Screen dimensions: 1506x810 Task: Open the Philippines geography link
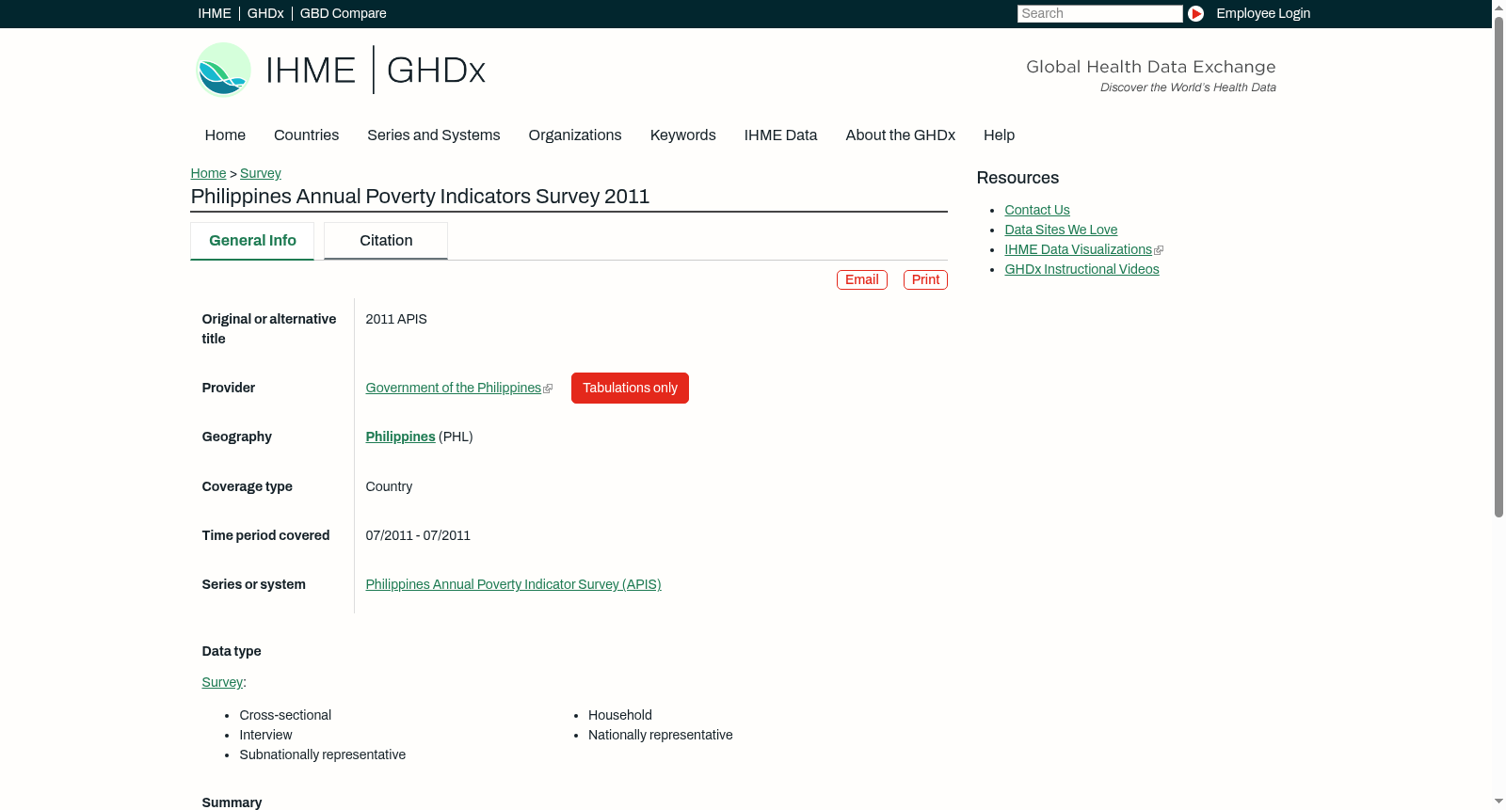pyautogui.click(x=400, y=437)
